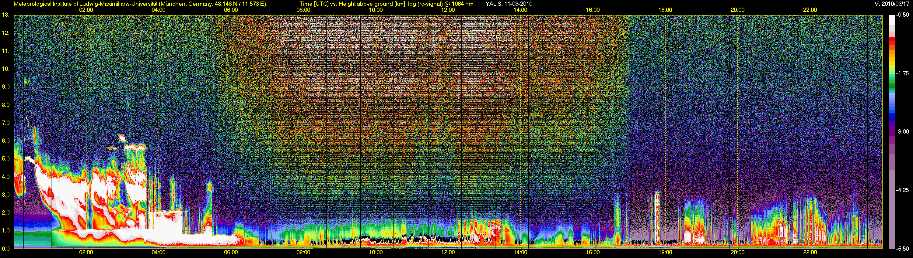This screenshot has height=258, width=913.
Task: Click the 22:00 label on the top time axis
Action: pyautogui.click(x=810, y=10)
